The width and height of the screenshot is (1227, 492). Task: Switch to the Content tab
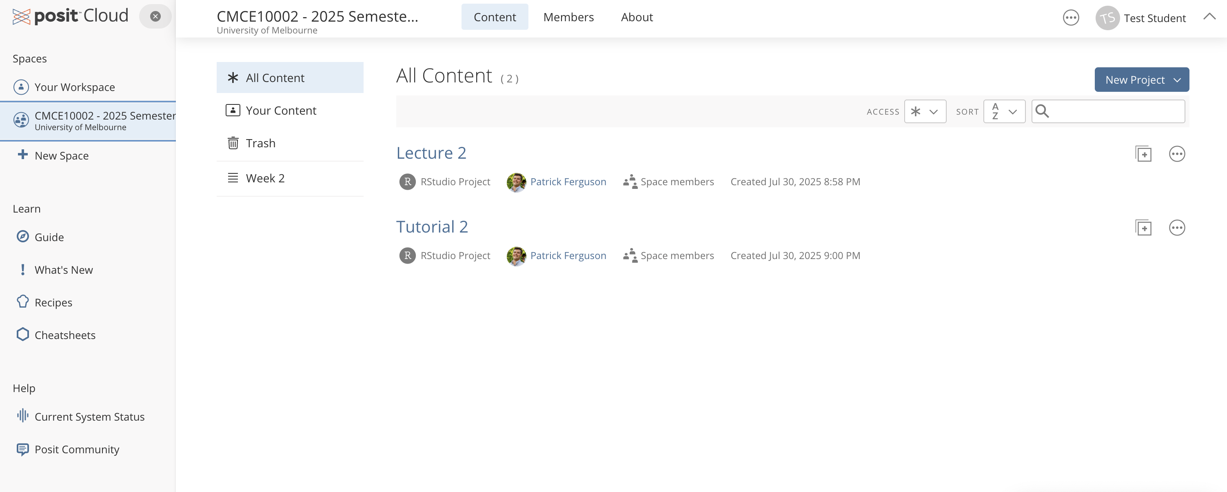point(495,17)
